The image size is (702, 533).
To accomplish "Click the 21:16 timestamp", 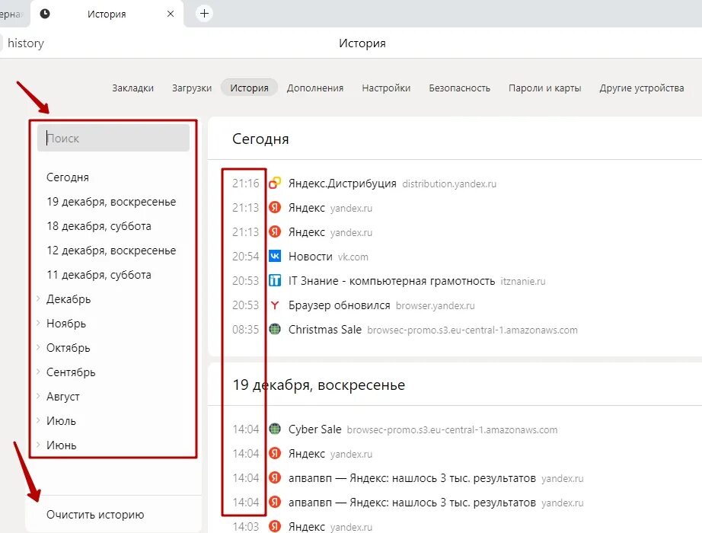I will 245,184.
